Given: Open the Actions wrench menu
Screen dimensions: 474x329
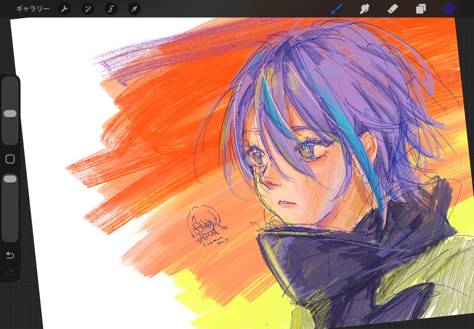Looking at the screenshot, I should point(64,9).
